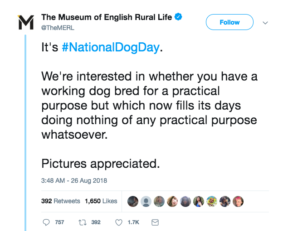The width and height of the screenshot is (283, 231).
Task: Retweet using the arrows icon
Action: click(82, 222)
